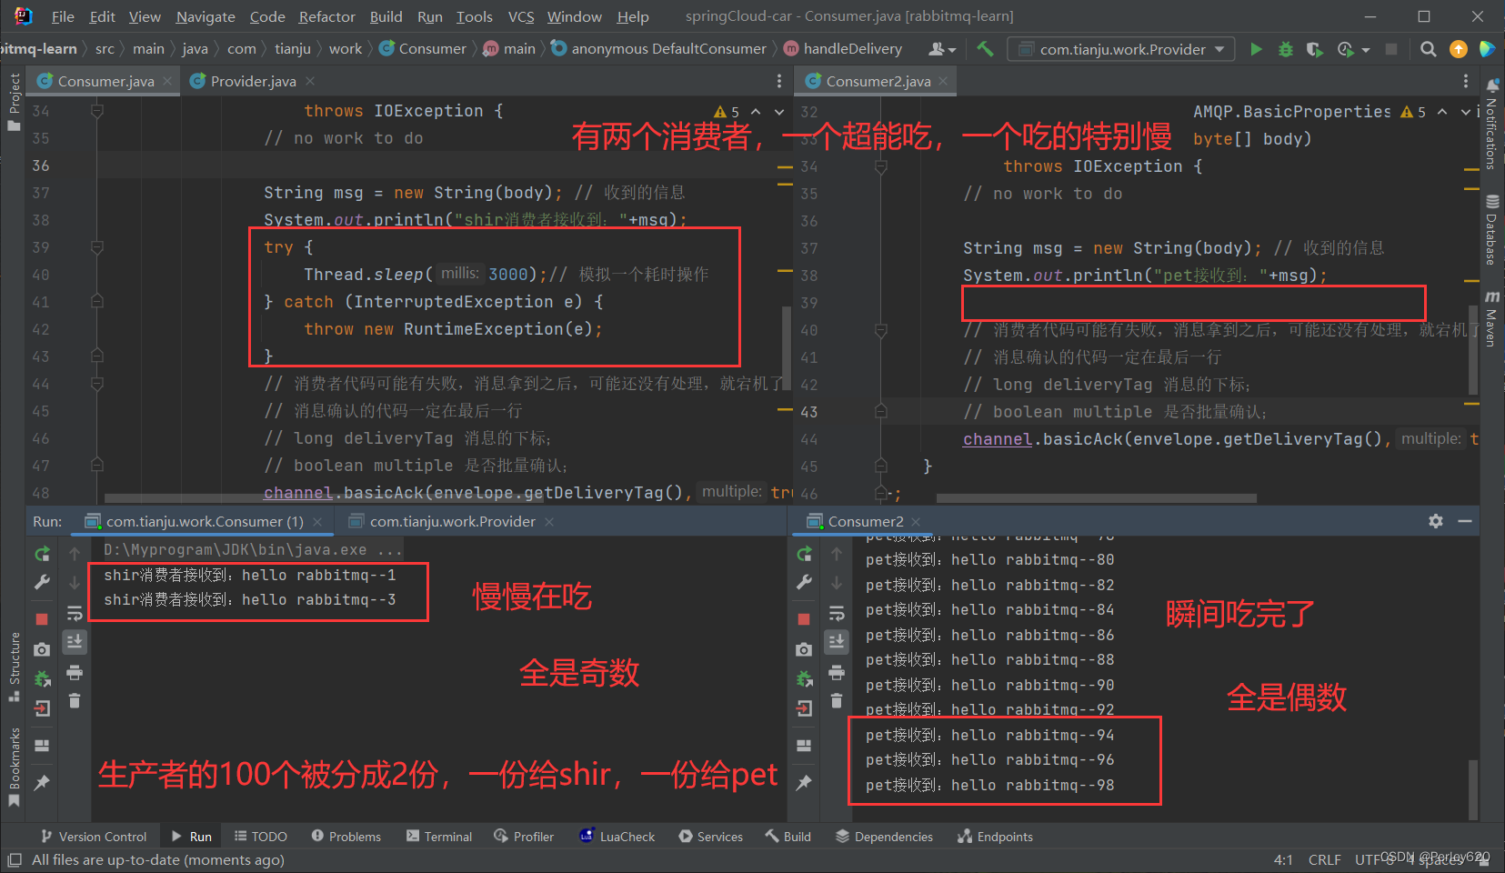Dump threads camera icon in left Run panel

(42, 649)
